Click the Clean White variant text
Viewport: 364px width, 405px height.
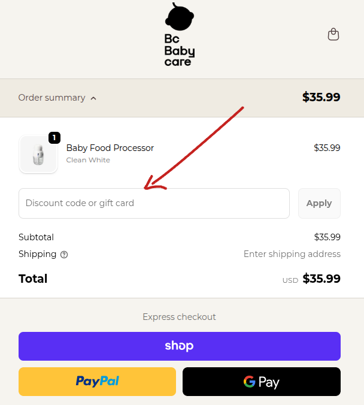88,160
